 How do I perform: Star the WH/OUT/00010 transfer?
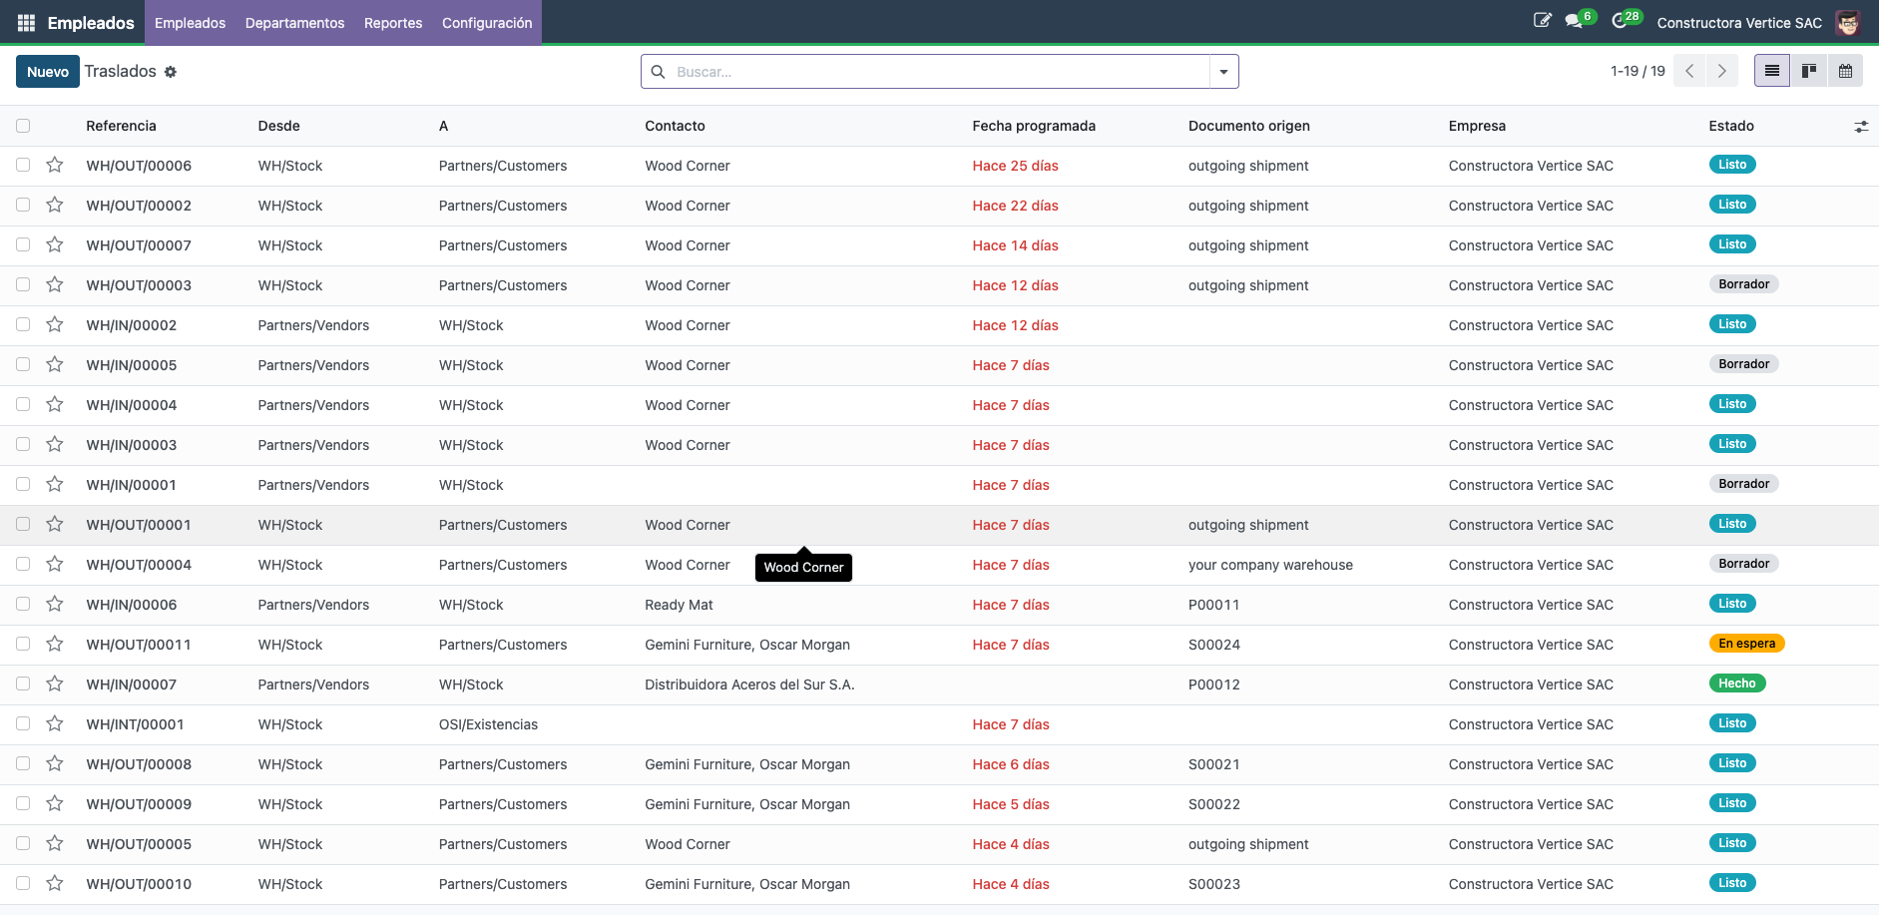55,883
